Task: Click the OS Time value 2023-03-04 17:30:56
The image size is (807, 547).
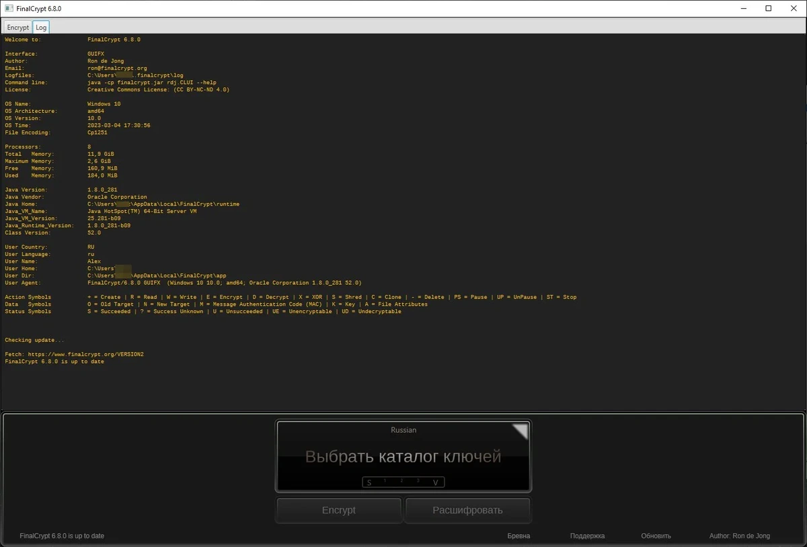Action: click(x=119, y=126)
